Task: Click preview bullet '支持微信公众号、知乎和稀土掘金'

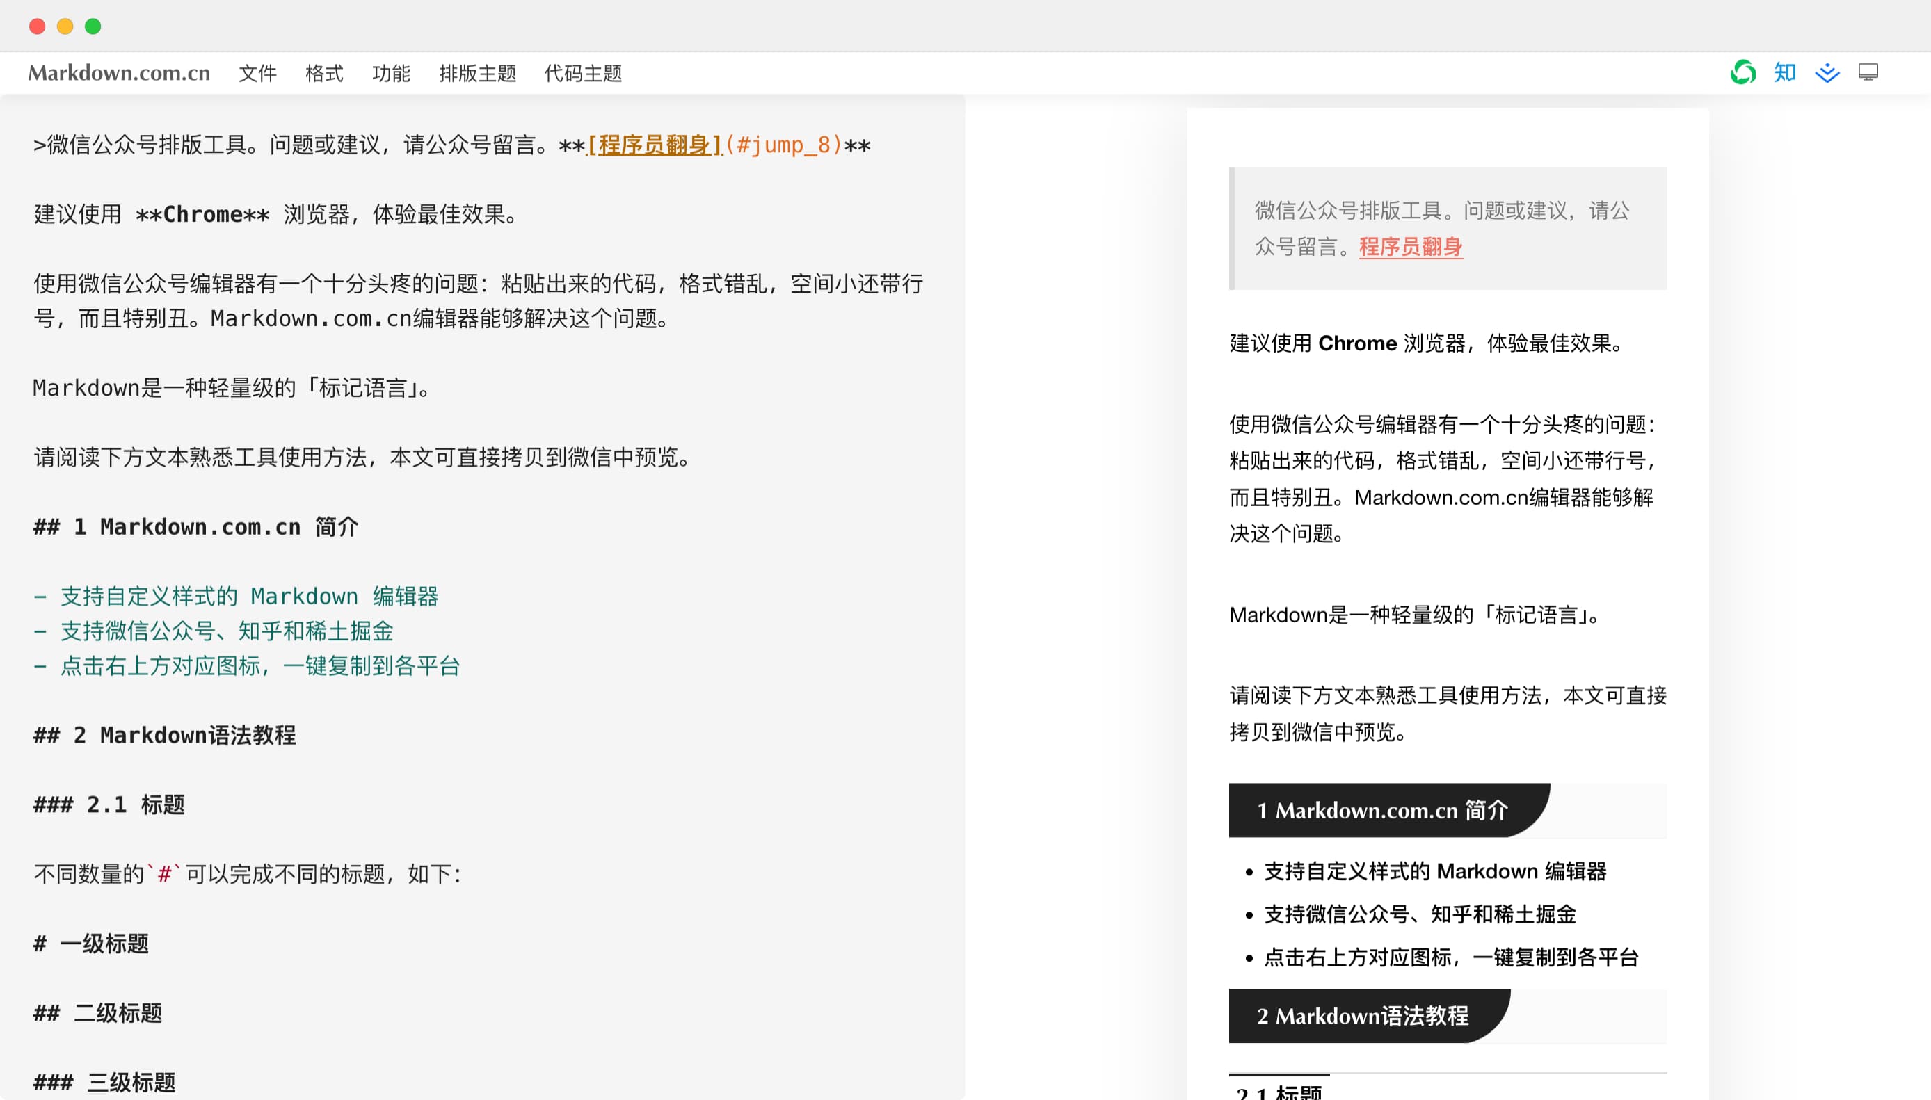Action: tap(1420, 915)
